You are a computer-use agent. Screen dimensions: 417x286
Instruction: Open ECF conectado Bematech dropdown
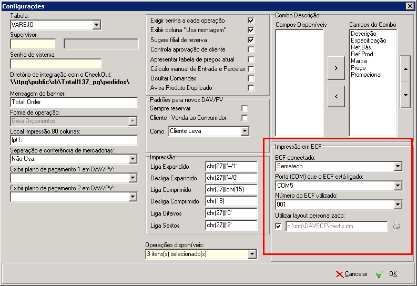(x=398, y=166)
